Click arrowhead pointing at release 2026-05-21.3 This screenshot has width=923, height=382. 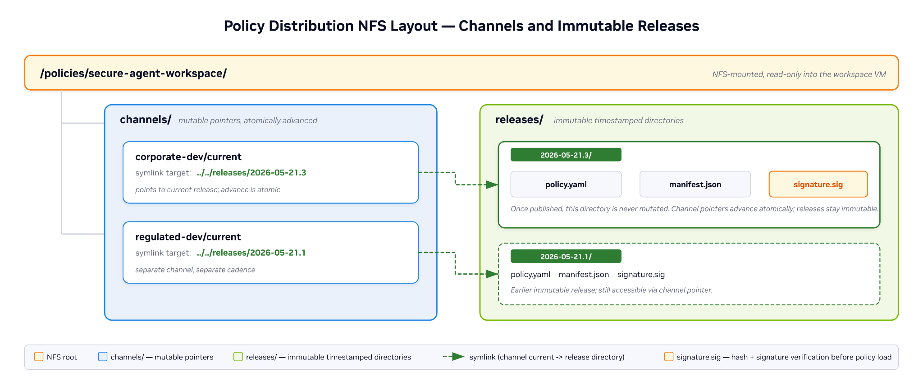[x=492, y=184]
